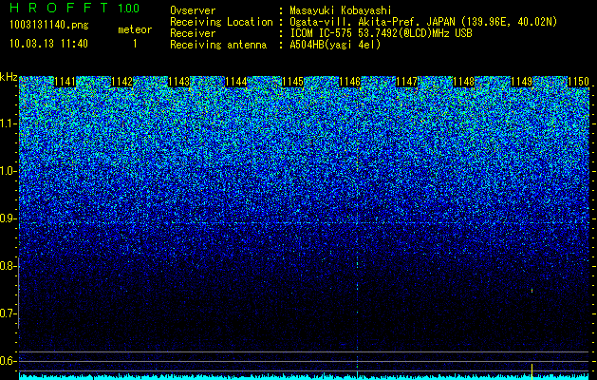
Task: Click the meteor count value 1
Action: pos(135,44)
